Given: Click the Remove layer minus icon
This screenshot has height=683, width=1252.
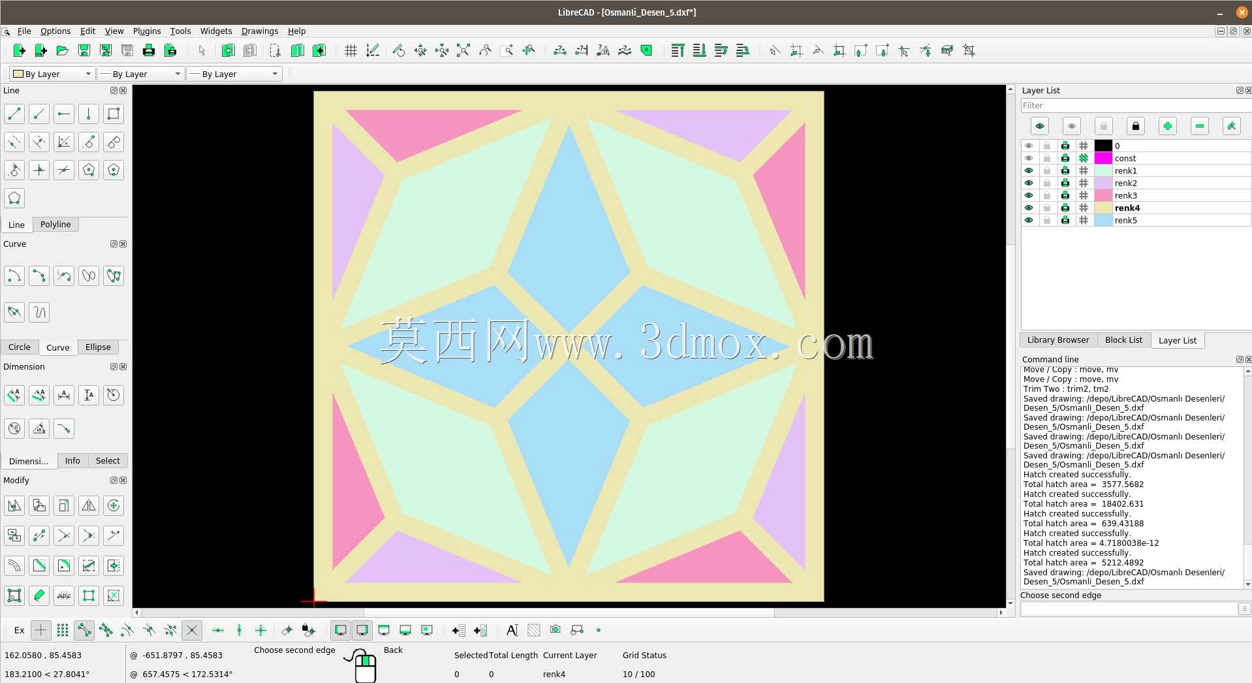Looking at the screenshot, I should click(1200, 126).
